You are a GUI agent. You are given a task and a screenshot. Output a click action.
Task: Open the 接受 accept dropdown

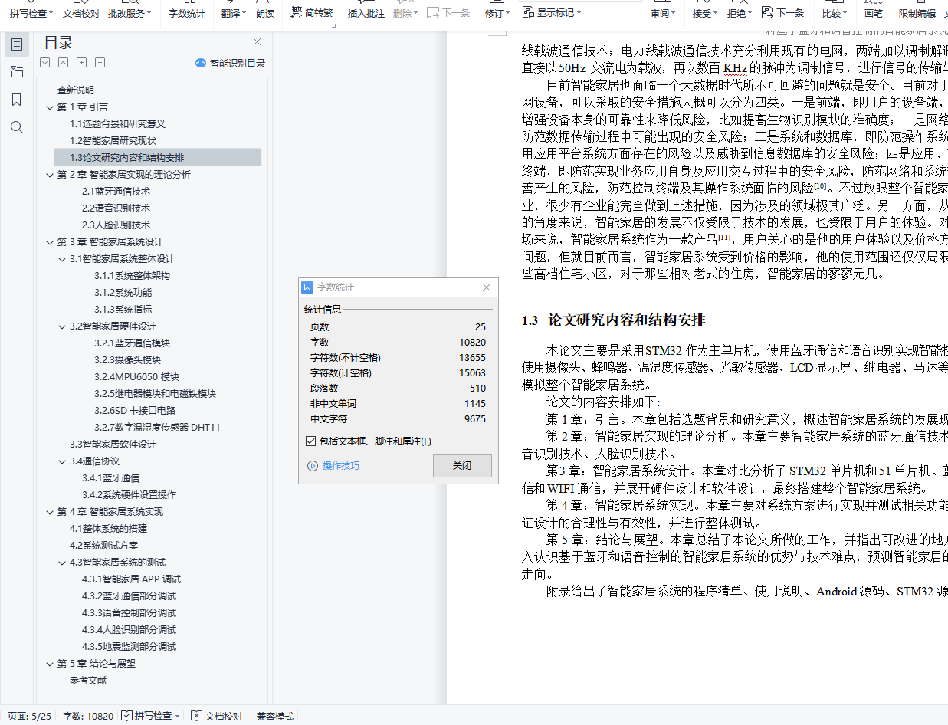coord(704,13)
